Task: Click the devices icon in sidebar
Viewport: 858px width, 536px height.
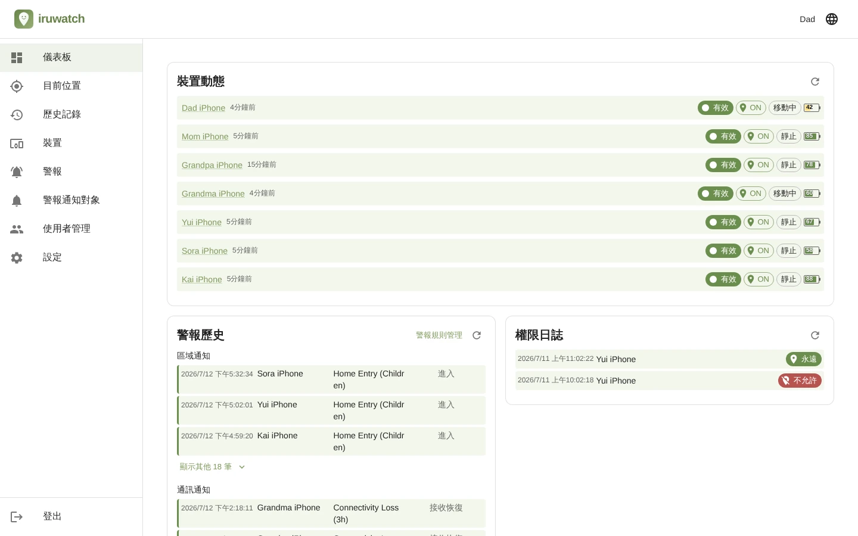Action: [17, 144]
